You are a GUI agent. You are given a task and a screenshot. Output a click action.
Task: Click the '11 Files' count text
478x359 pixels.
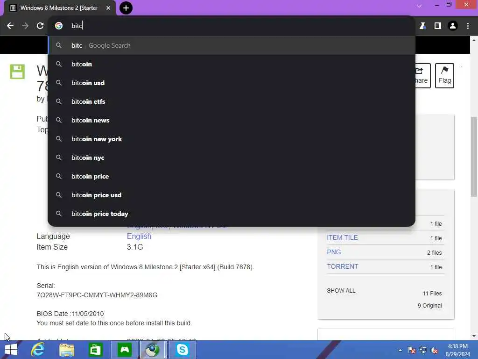pyautogui.click(x=432, y=294)
